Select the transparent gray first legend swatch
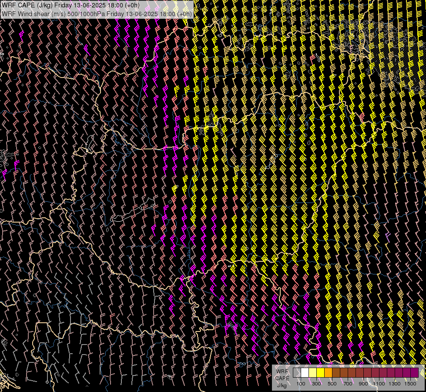Image resolution: width=426 pixels, height=392 pixels. [297, 372]
